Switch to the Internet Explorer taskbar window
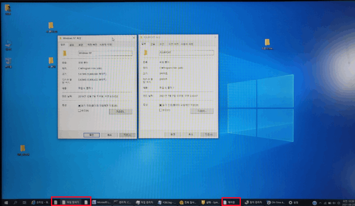Screen dimensions: 355x206 click(40, 202)
